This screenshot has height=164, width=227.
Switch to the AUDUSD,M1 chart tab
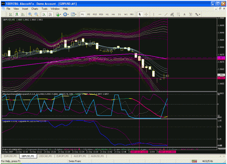pos(97,156)
